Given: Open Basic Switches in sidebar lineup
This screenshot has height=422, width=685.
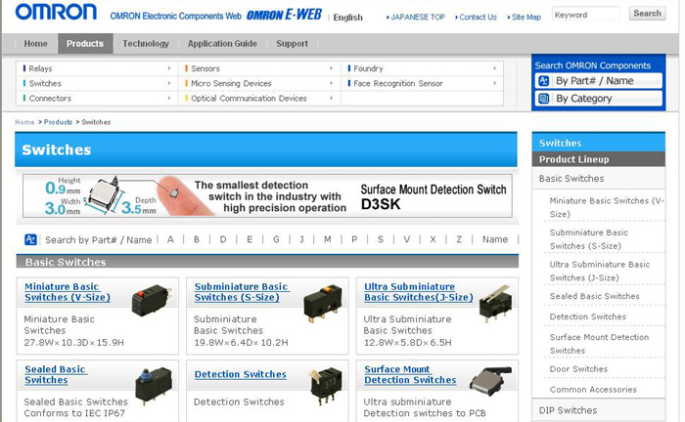Looking at the screenshot, I should click(571, 179).
